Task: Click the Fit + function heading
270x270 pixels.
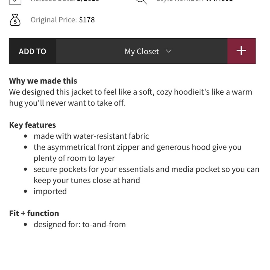Action: (x=34, y=213)
